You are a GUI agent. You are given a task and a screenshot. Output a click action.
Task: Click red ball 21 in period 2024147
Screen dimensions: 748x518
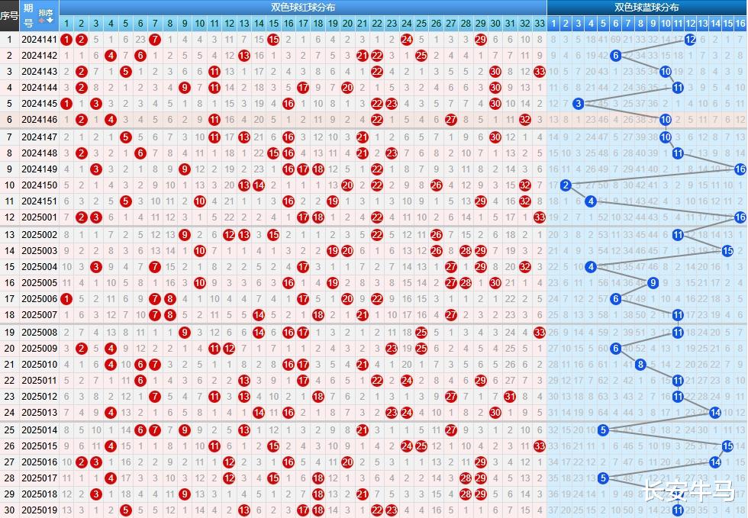tap(362, 137)
